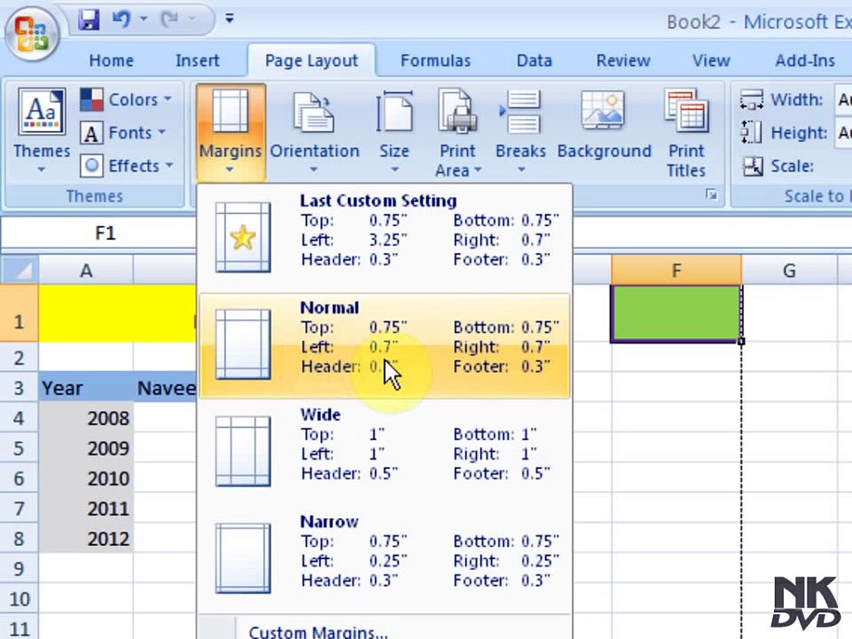
Task: Click the Wide margins page thumbnail
Action: [243, 451]
